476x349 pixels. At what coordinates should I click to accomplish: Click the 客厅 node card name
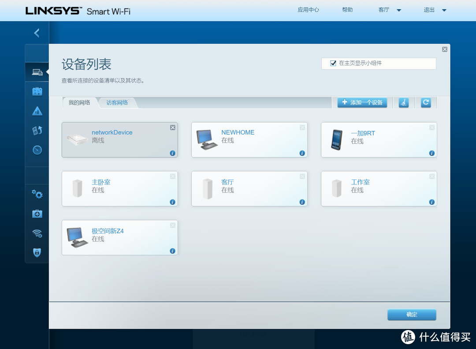pyautogui.click(x=227, y=182)
